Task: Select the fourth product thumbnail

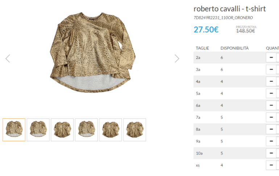Action: click(x=86, y=130)
